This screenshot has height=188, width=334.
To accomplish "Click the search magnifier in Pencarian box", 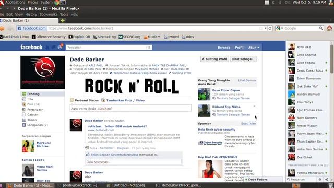I will pos(149,48).
